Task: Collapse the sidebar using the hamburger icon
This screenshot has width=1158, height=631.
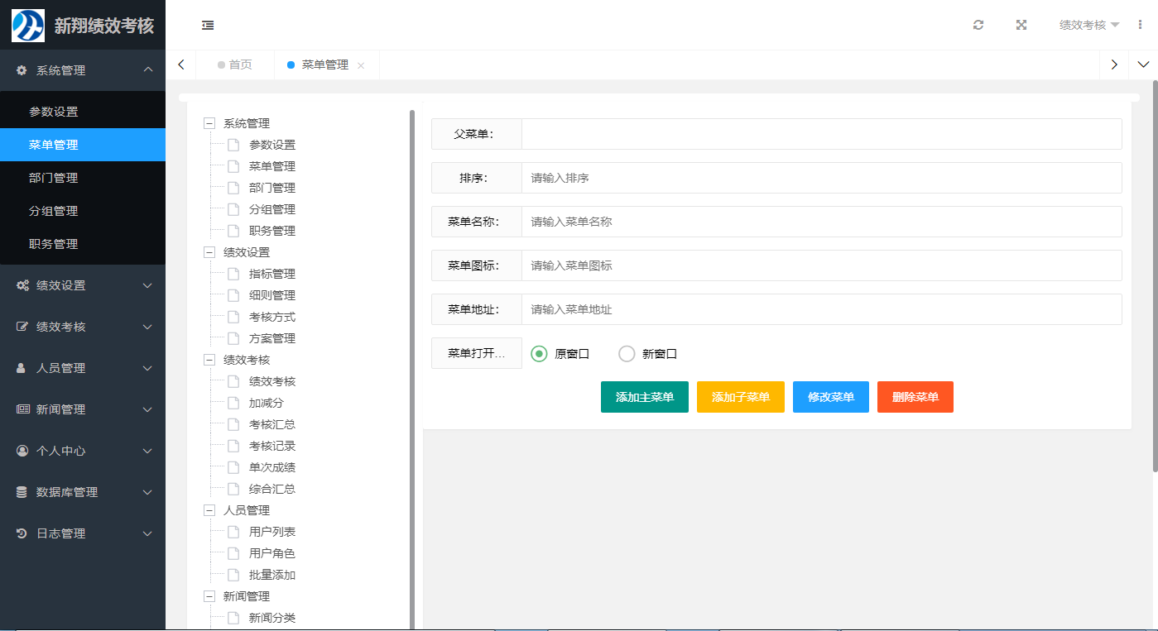Action: (x=208, y=25)
